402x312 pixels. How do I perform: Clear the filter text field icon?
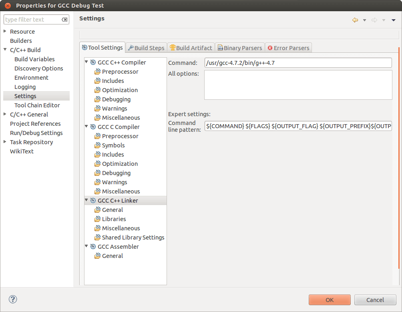[64, 20]
